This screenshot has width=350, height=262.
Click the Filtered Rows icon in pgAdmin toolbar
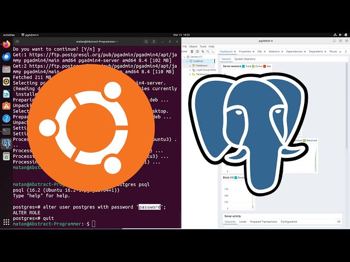(203, 51)
